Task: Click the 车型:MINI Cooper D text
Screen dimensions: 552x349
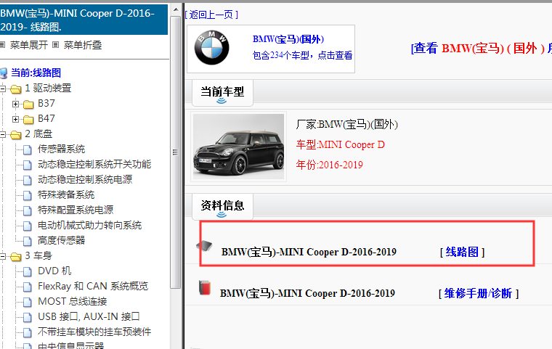Action: click(x=341, y=144)
